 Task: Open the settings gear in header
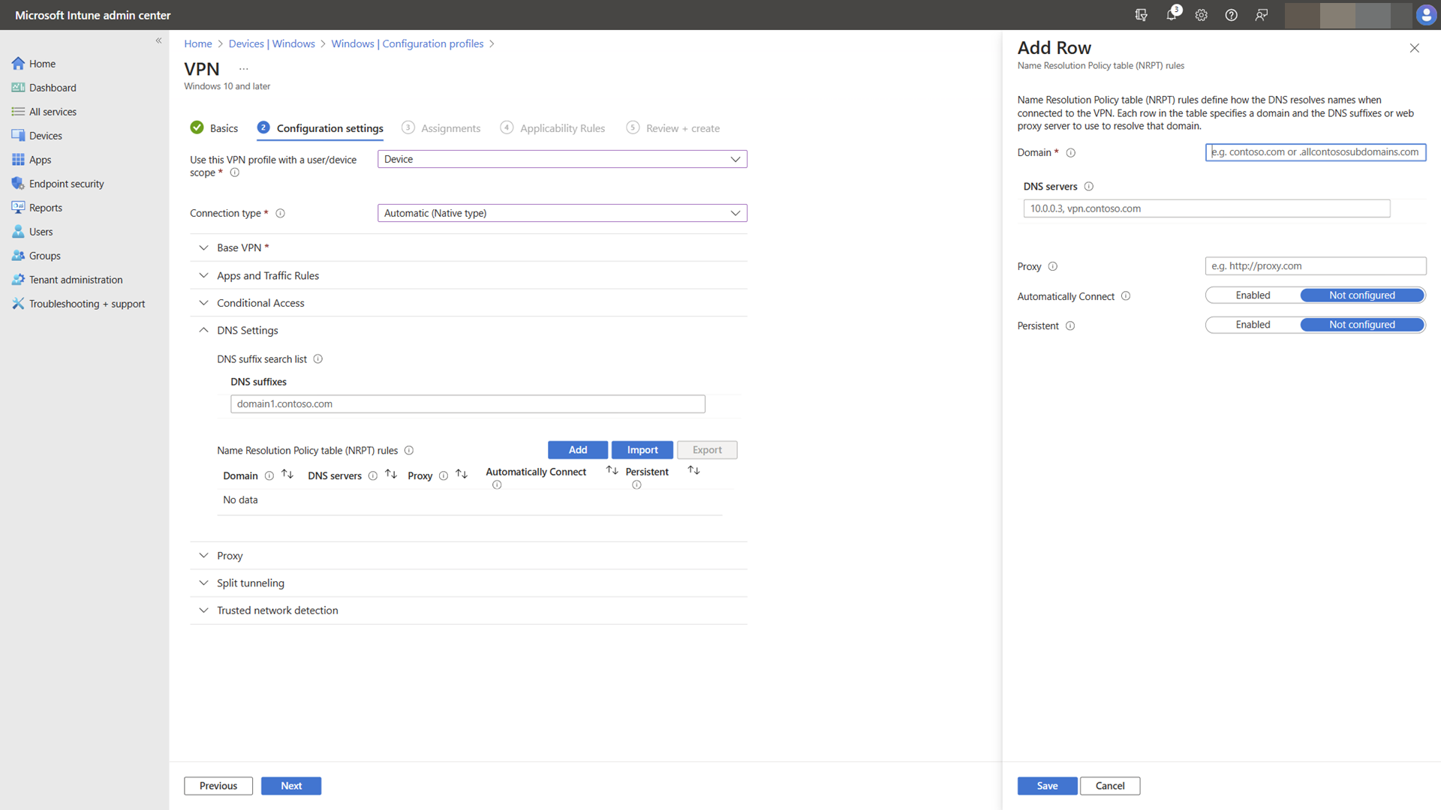pos(1201,15)
